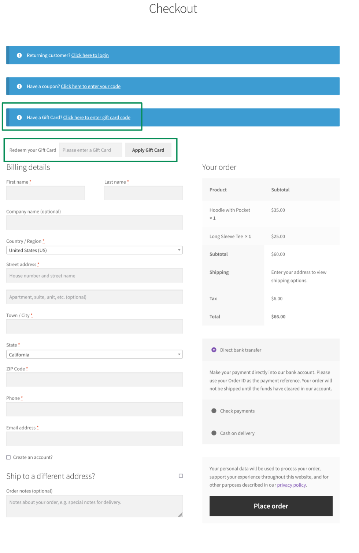Click the Apply Gift Card button
Viewport: 359px width, 553px height.
pyautogui.click(x=148, y=150)
